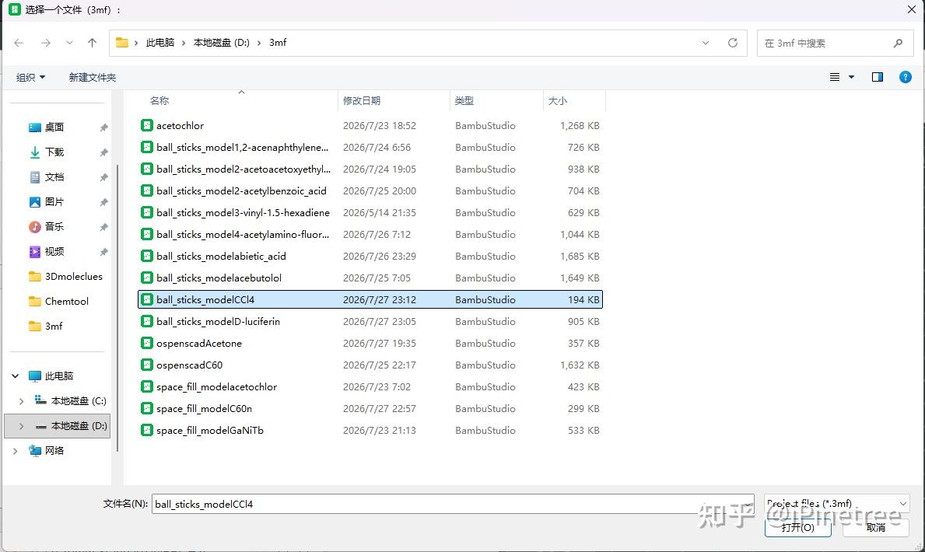Image resolution: width=925 pixels, height=552 pixels.
Task: Click 取消 button
Action: point(875,527)
